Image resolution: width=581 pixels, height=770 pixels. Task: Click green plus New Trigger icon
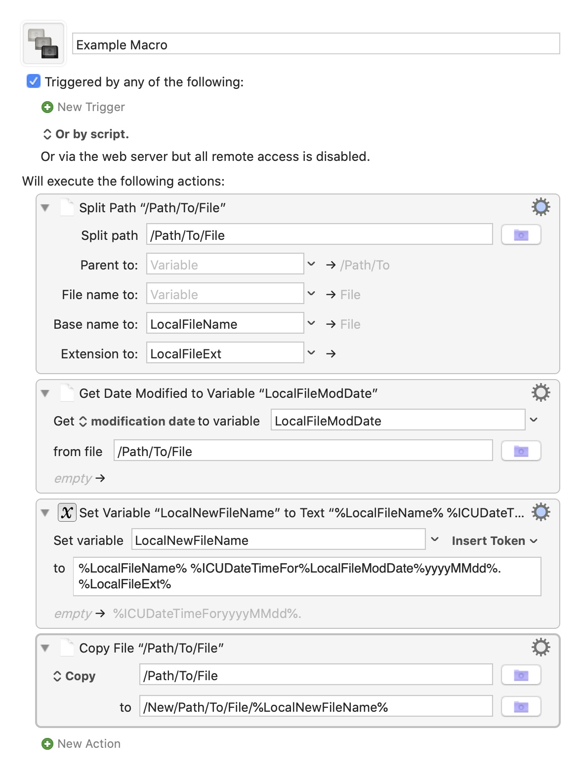point(47,107)
